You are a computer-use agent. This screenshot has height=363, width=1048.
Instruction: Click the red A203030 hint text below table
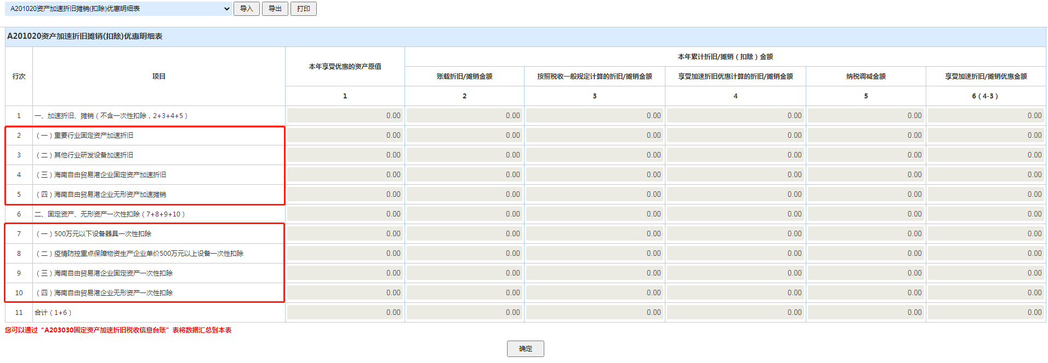click(x=118, y=330)
